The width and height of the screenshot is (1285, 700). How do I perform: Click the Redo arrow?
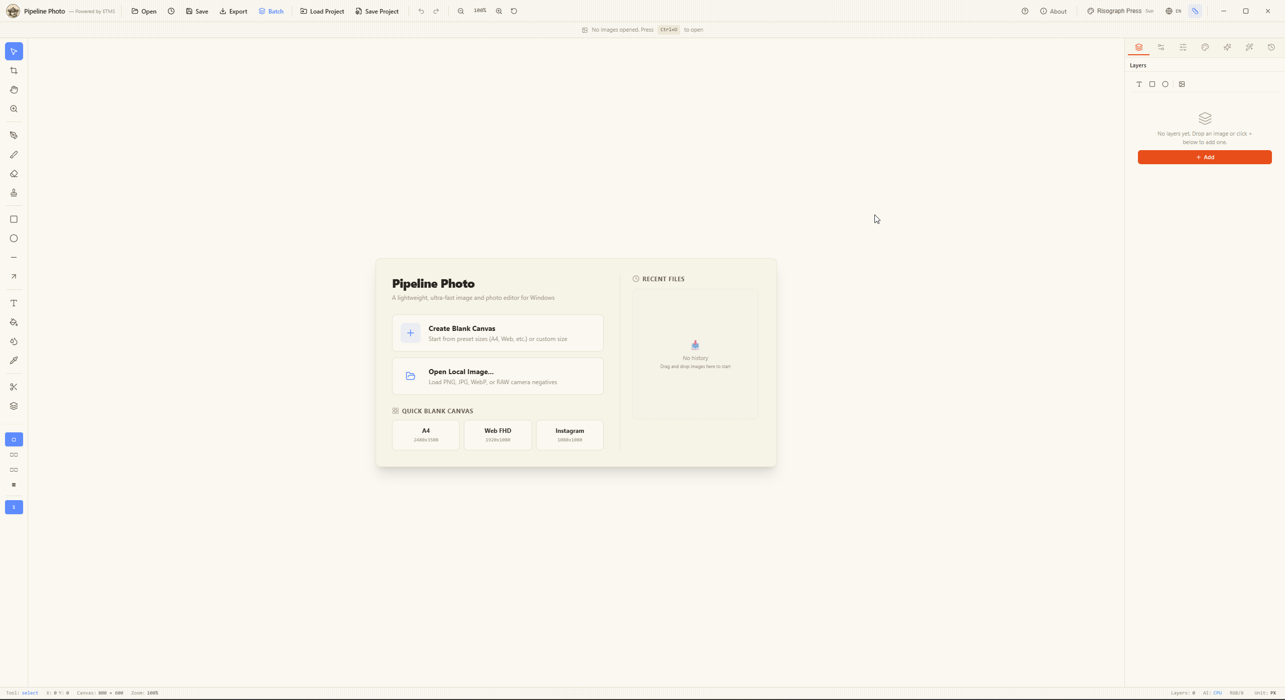coord(436,11)
